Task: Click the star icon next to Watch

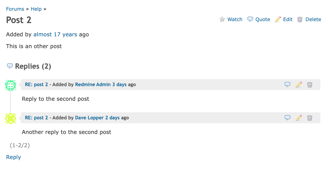Action: click(x=222, y=19)
